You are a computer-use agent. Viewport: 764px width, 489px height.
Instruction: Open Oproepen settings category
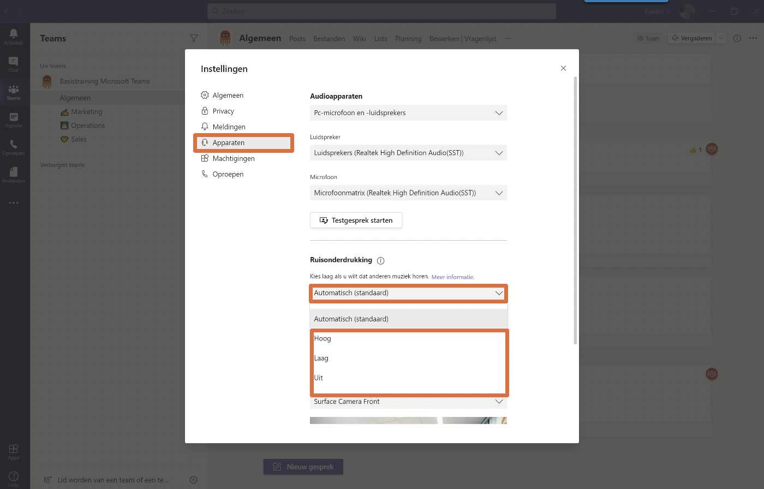pos(244,174)
